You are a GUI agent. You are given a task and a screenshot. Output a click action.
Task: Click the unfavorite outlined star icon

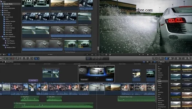[9, 58]
